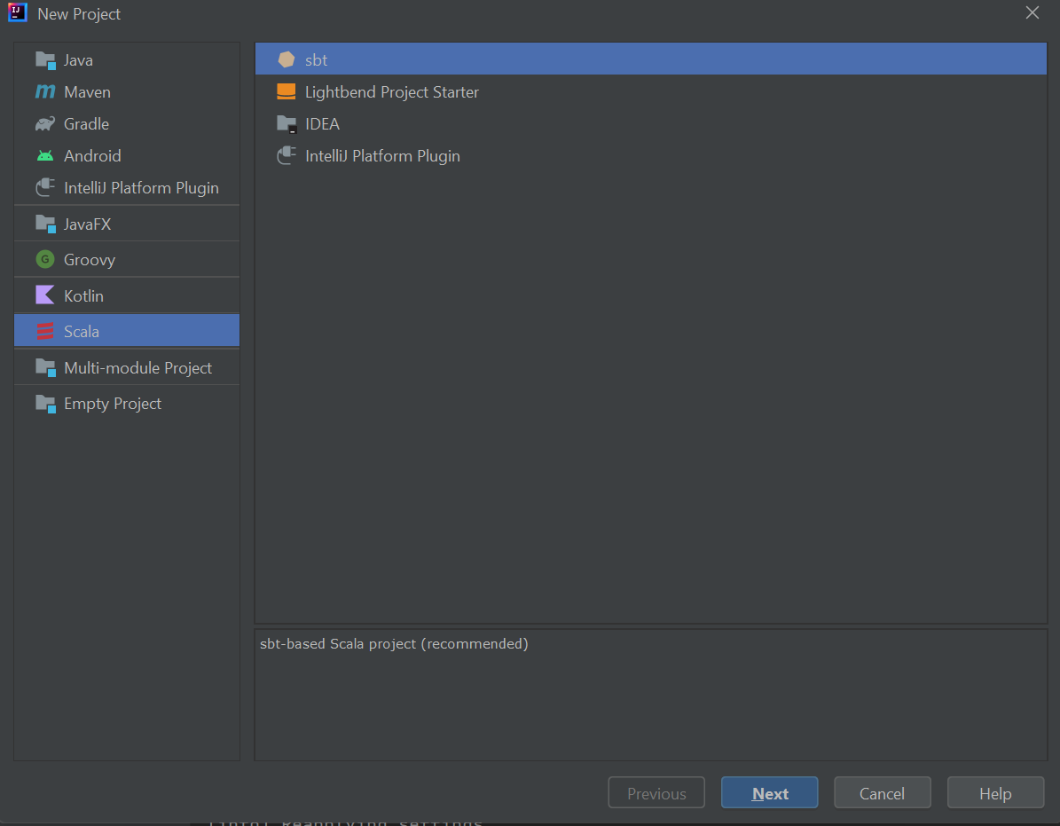Select the IDEA template label
This screenshot has width=1060, height=826.
click(323, 123)
